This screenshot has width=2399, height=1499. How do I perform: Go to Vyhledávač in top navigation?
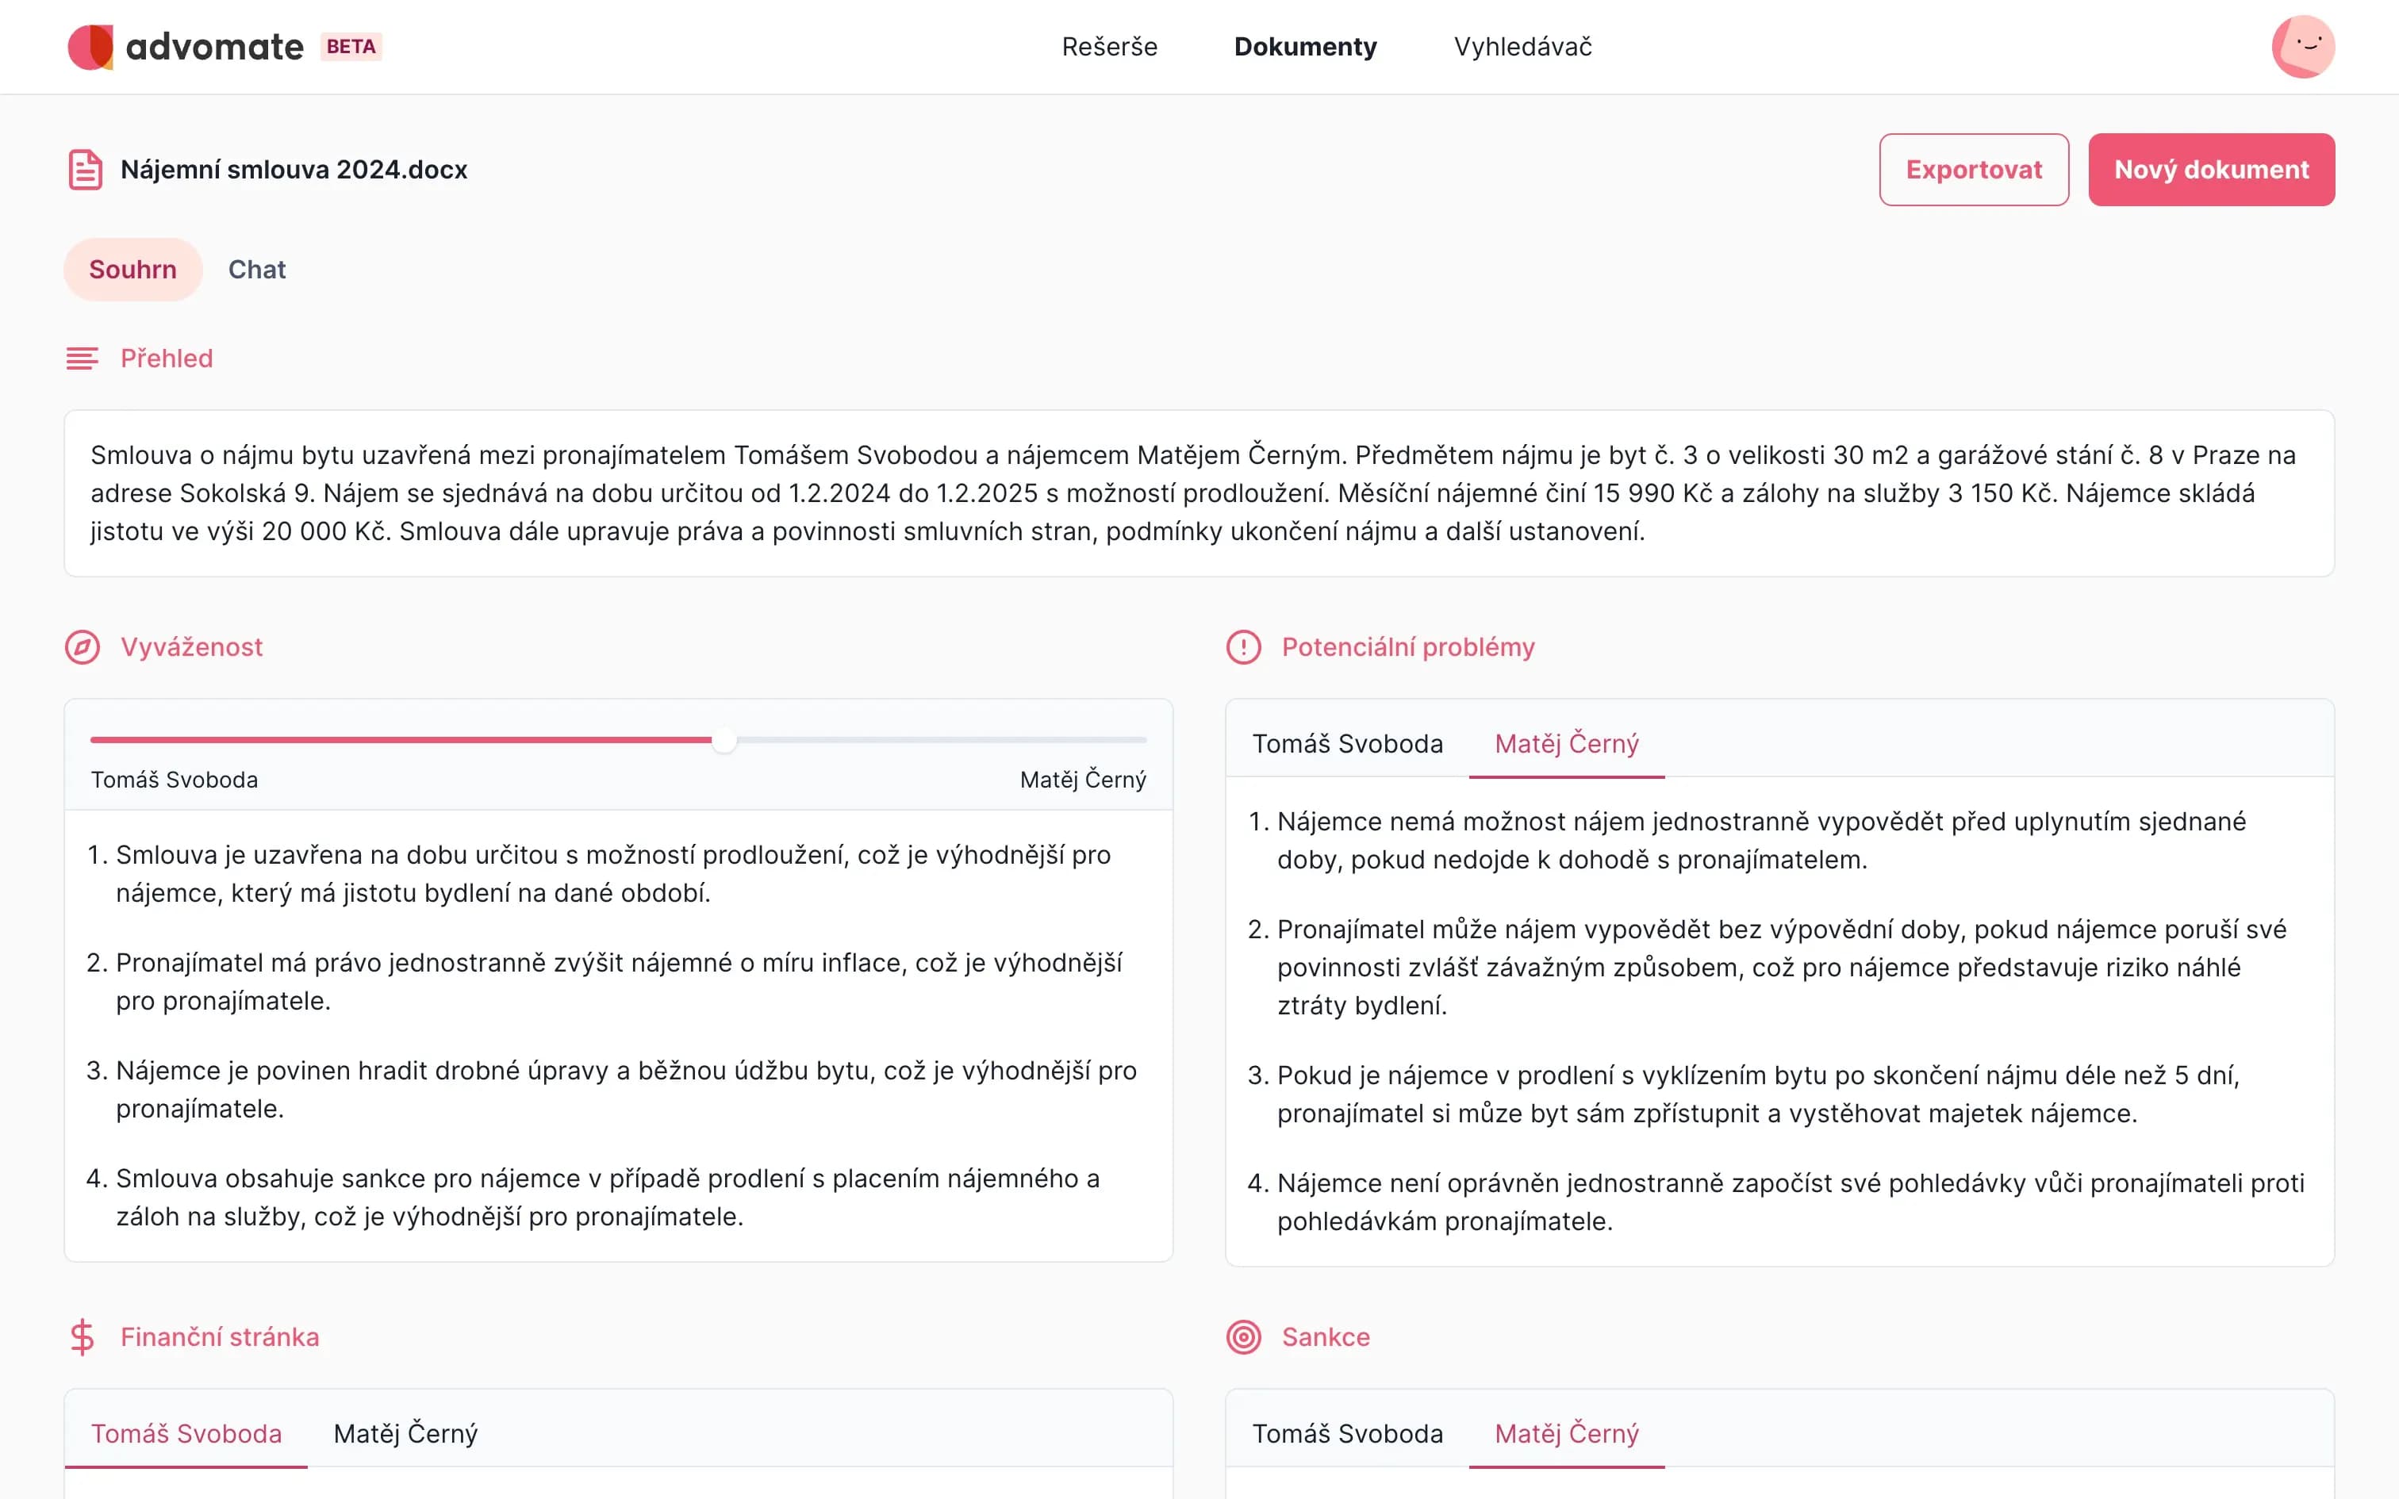(x=1522, y=47)
